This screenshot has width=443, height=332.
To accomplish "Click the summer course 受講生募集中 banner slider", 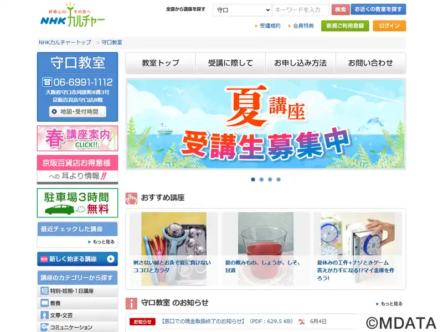I will tap(266, 124).
